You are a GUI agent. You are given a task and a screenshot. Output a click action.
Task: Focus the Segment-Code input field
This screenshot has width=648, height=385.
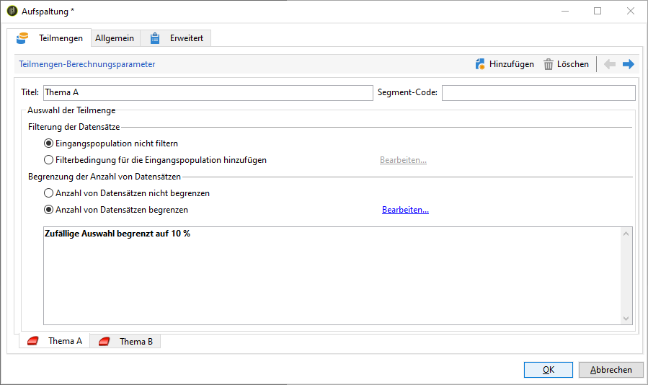point(538,92)
